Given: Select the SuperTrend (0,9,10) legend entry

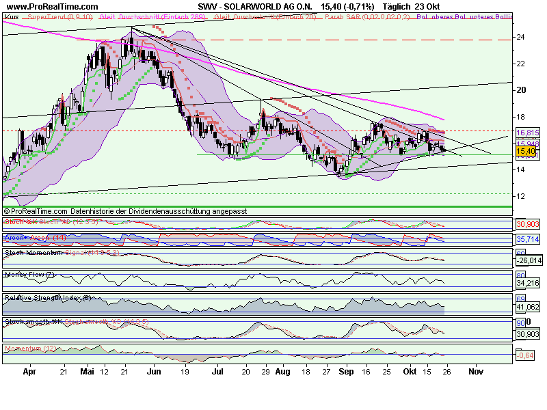Looking at the screenshot, I should (60, 16).
